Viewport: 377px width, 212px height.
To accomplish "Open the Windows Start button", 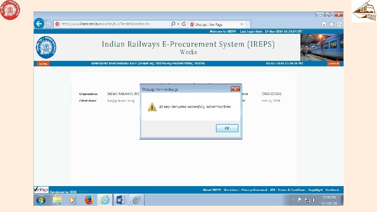I will [41, 200].
